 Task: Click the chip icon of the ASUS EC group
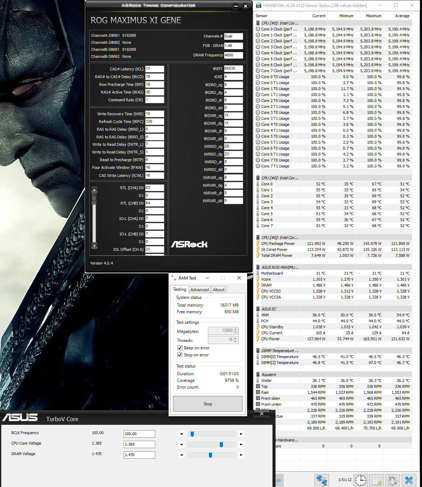[x=258, y=309]
